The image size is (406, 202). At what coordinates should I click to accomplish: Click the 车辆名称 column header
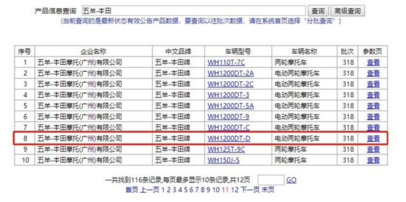point(304,52)
